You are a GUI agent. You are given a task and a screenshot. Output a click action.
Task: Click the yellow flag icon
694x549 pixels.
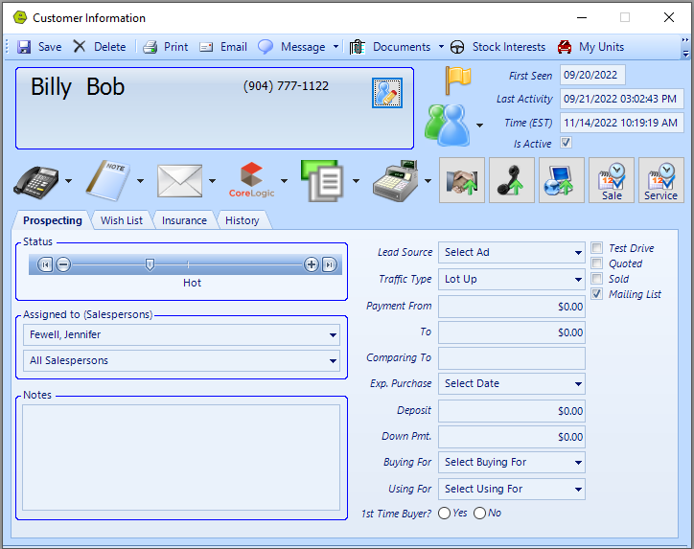click(458, 80)
